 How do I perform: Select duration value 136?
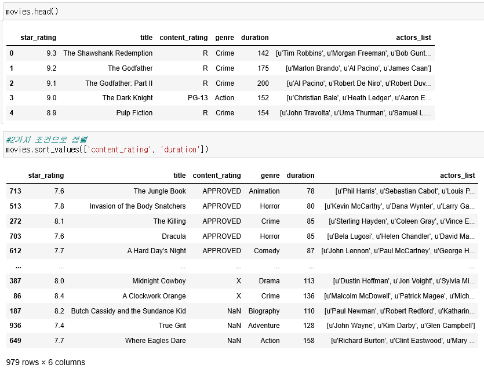point(309,296)
